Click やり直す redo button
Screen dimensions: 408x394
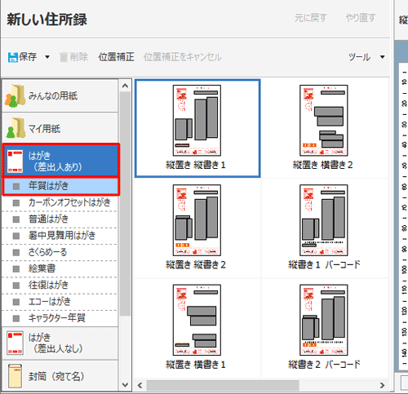361,18
